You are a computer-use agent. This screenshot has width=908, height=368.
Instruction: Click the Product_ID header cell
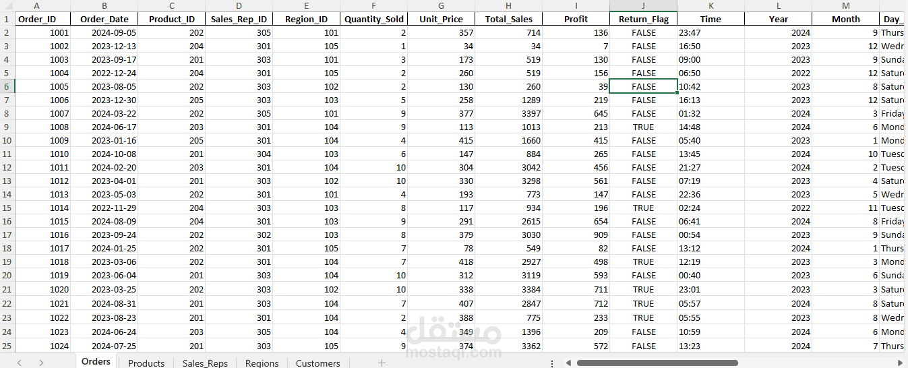tap(172, 19)
